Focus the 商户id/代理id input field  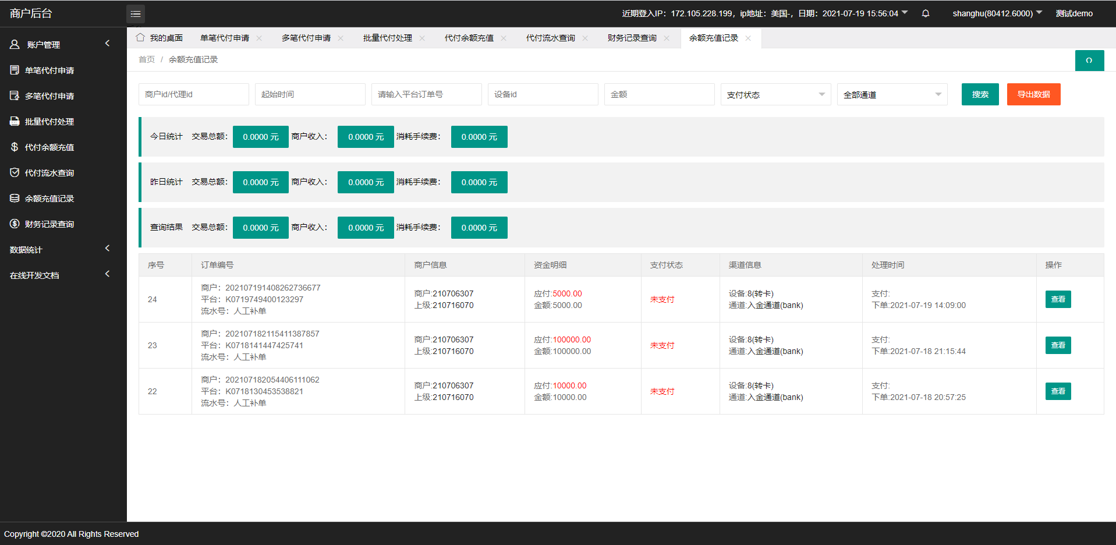pyautogui.click(x=193, y=94)
